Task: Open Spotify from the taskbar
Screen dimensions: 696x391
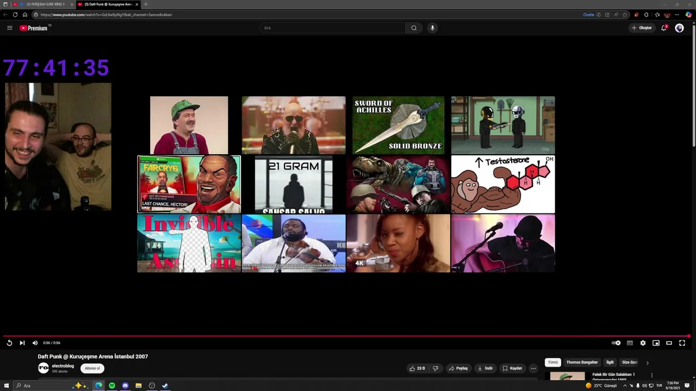Action: (112, 386)
